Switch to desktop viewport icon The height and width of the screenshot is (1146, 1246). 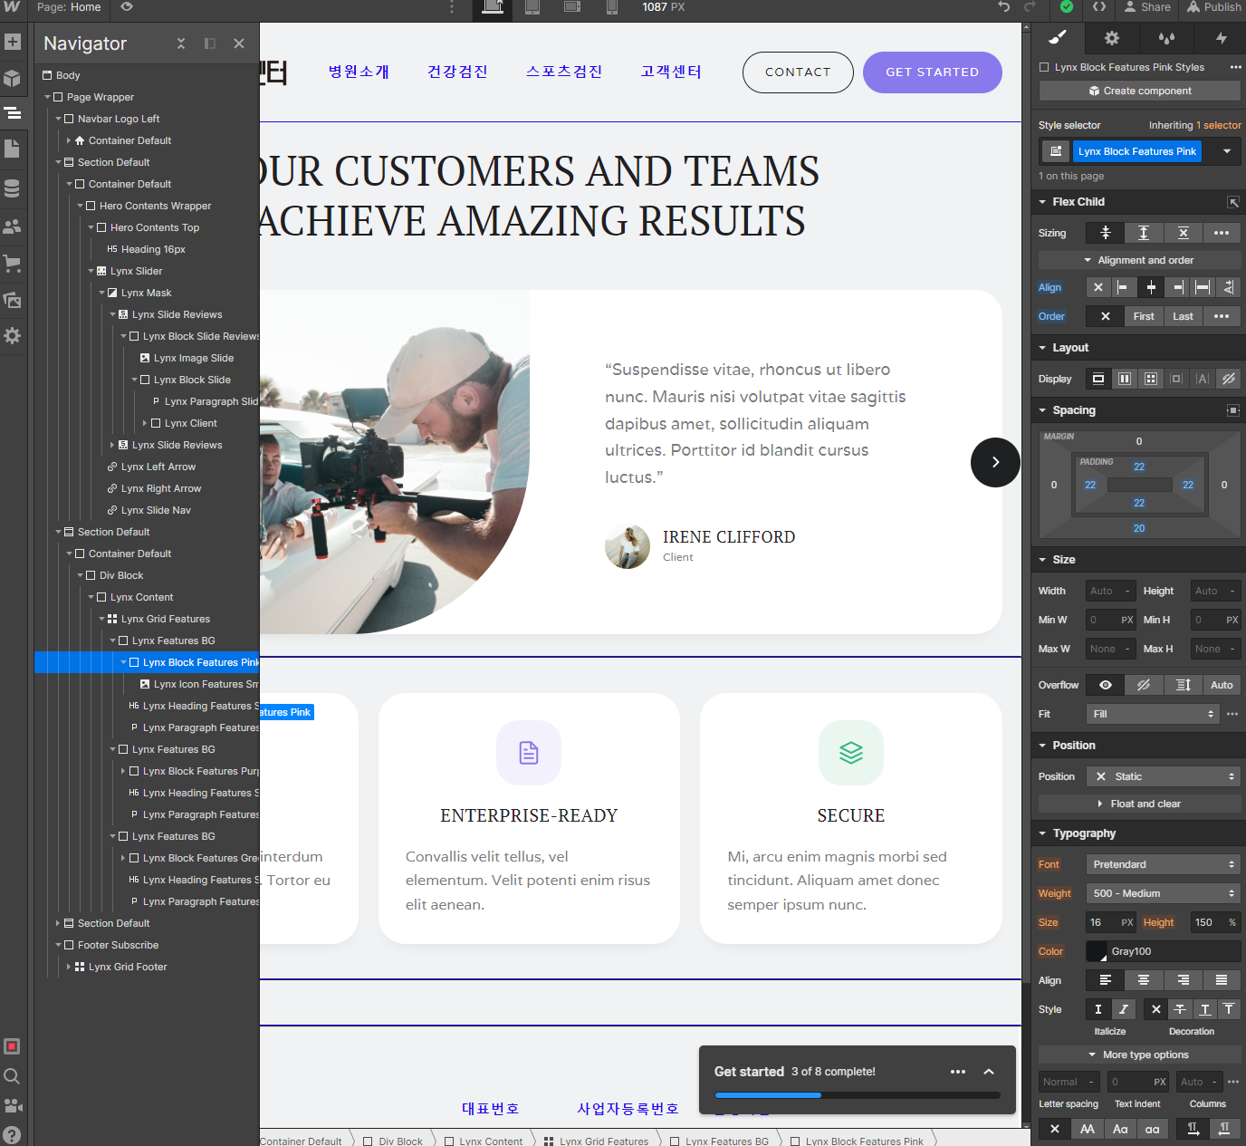(x=493, y=7)
